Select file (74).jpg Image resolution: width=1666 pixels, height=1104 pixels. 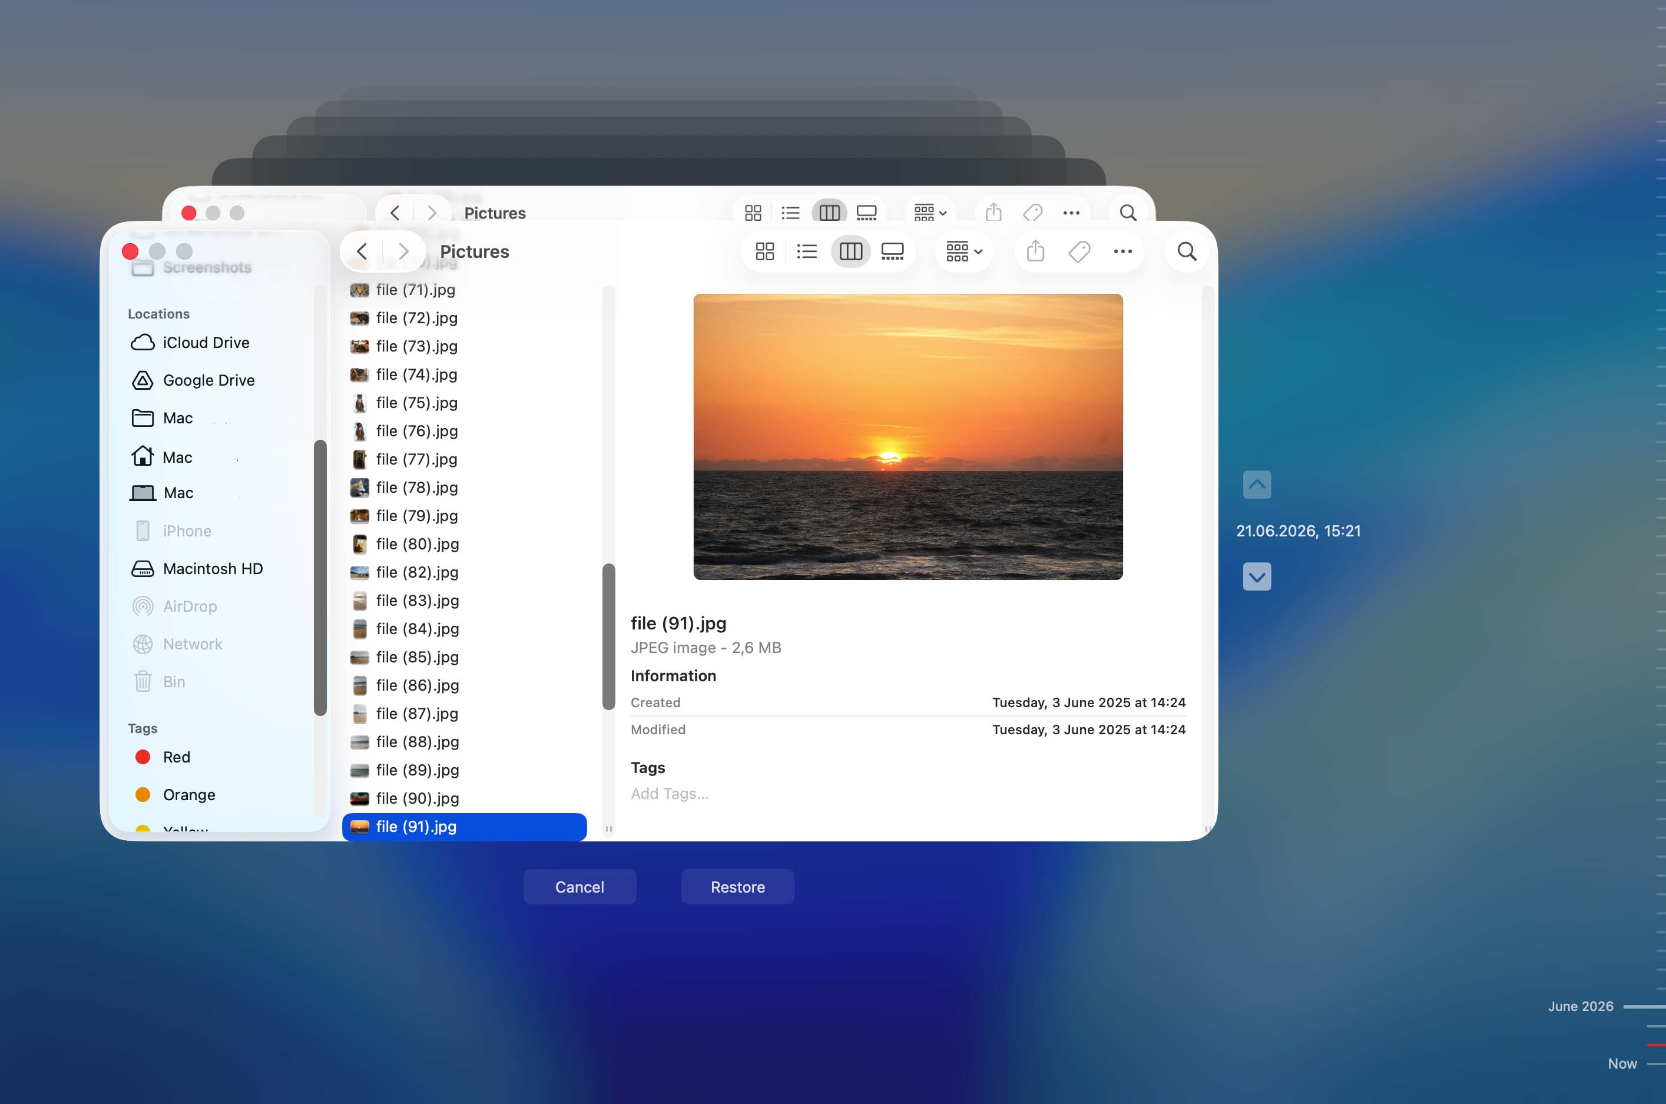coord(465,374)
